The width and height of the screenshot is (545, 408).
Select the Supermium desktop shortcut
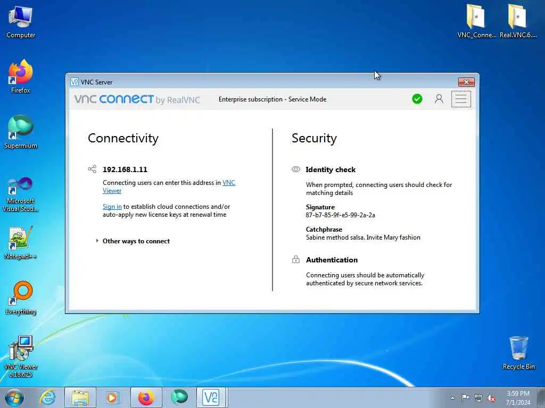pyautogui.click(x=21, y=132)
